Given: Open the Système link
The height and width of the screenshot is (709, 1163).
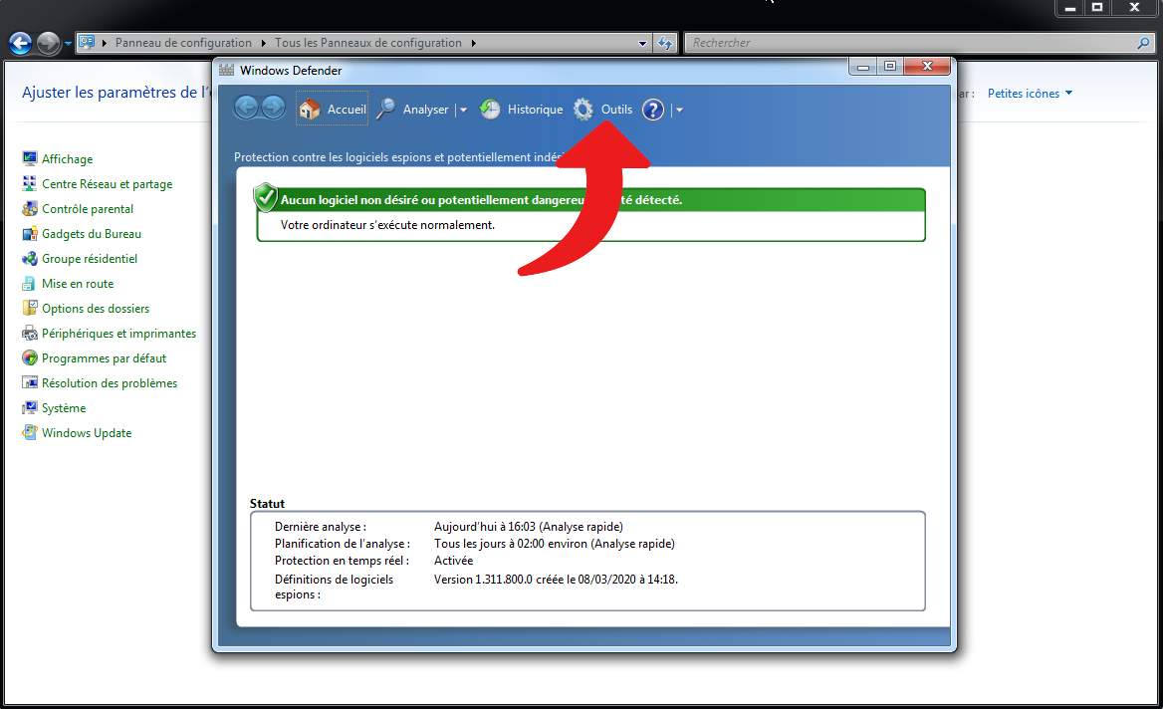Looking at the screenshot, I should click(64, 408).
